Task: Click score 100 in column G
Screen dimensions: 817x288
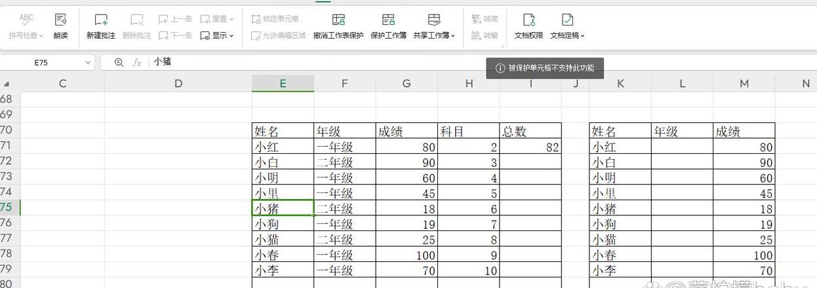Action: [x=407, y=254]
